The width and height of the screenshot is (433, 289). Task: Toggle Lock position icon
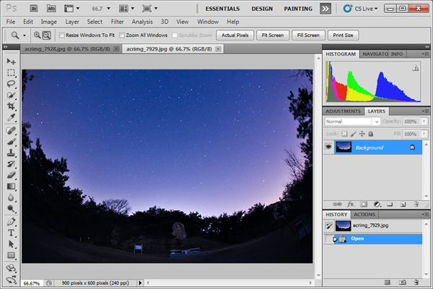click(x=362, y=134)
